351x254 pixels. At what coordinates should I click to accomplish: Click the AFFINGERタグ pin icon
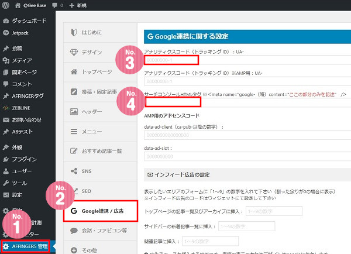pyautogui.click(x=6, y=96)
